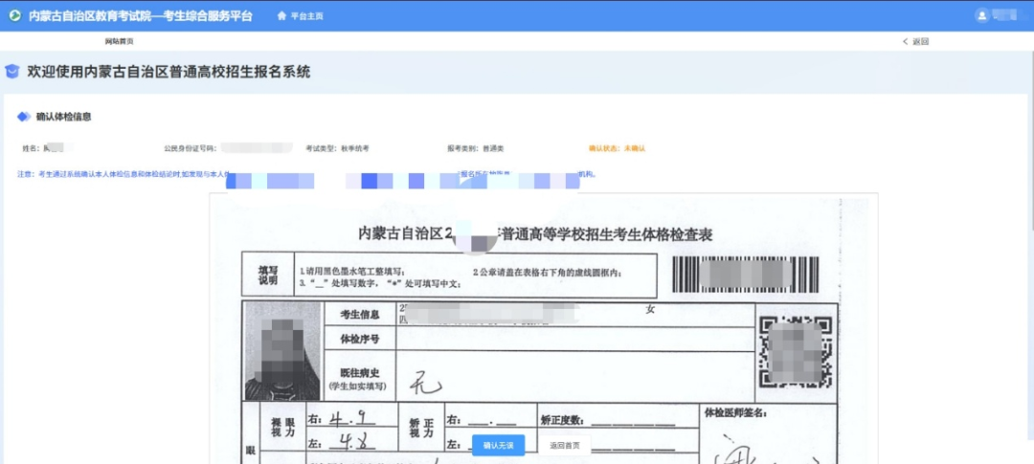Click the QR code on the form
This screenshot has height=464, width=1034.
pos(796,352)
